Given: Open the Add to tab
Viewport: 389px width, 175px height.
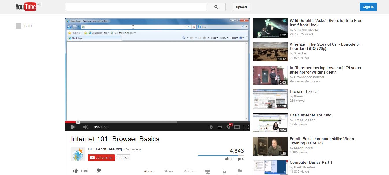Looking at the screenshot, I should coord(189,171).
